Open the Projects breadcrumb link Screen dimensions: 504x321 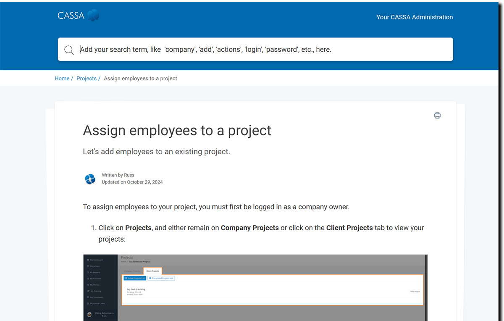tap(87, 79)
